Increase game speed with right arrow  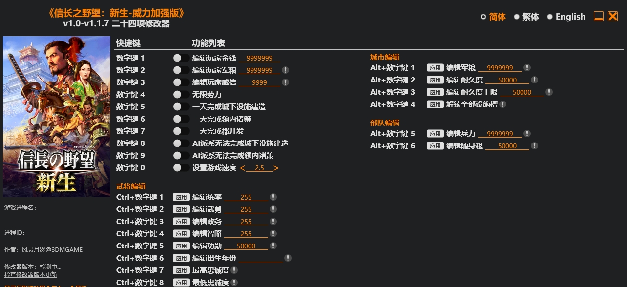coord(276,168)
